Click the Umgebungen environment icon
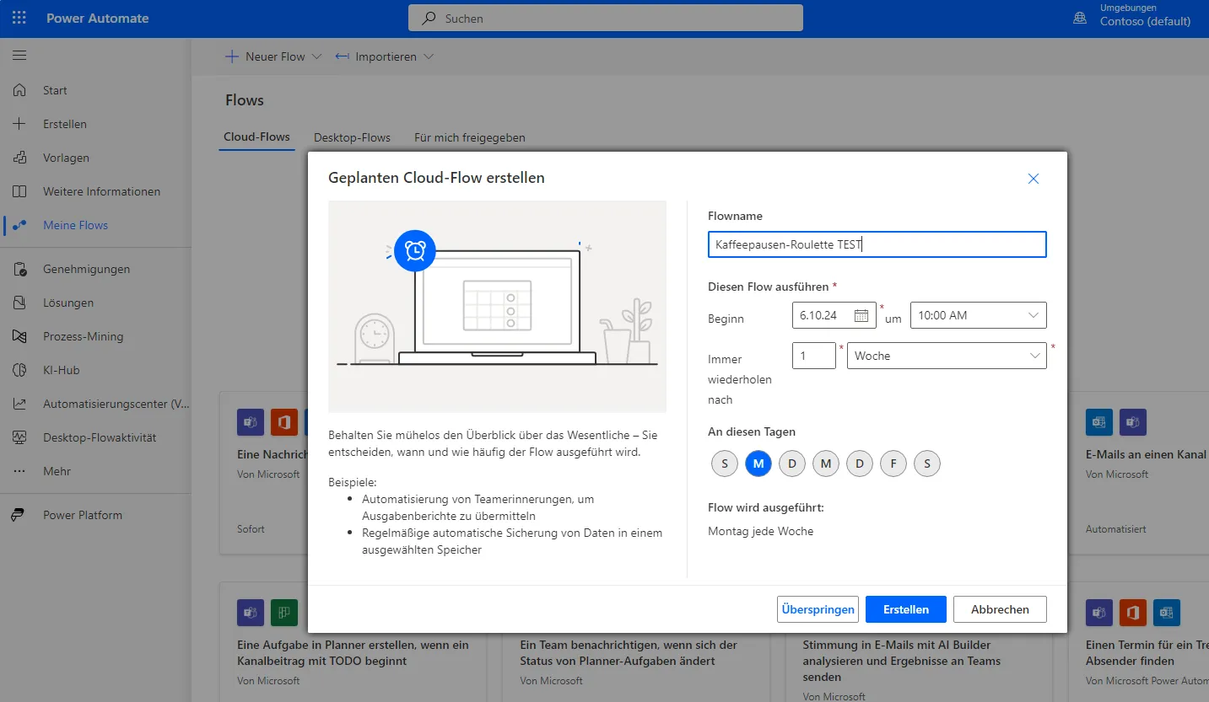The width and height of the screenshot is (1209, 702). click(1080, 18)
